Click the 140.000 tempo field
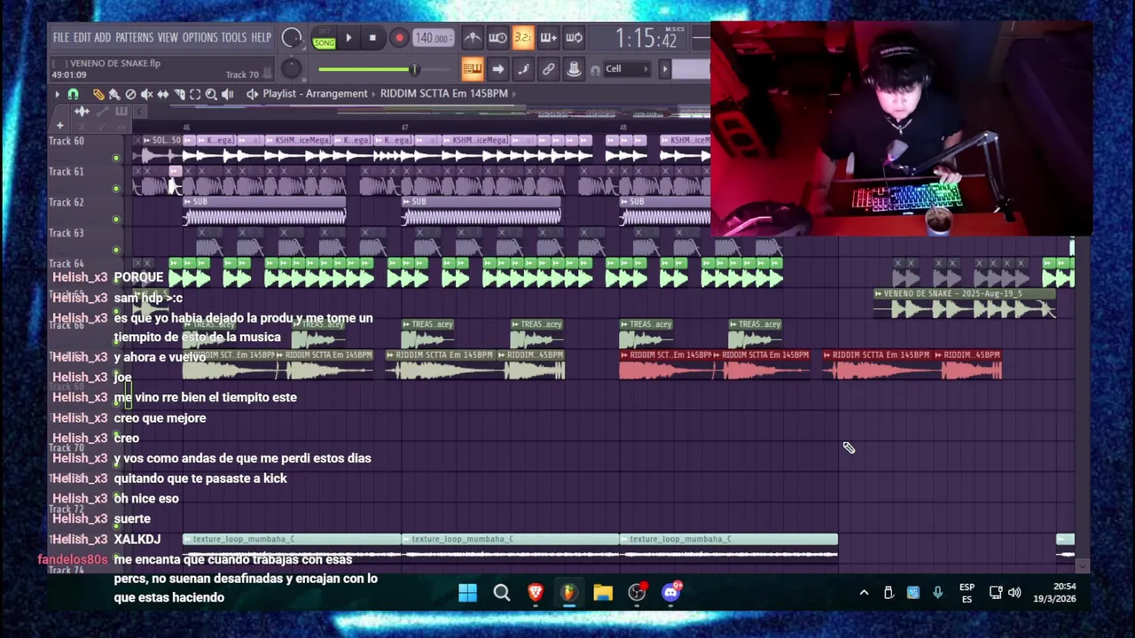The image size is (1135, 638). [x=432, y=38]
